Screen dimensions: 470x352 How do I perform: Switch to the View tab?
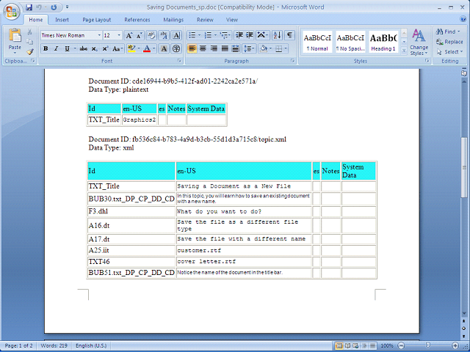(232, 20)
